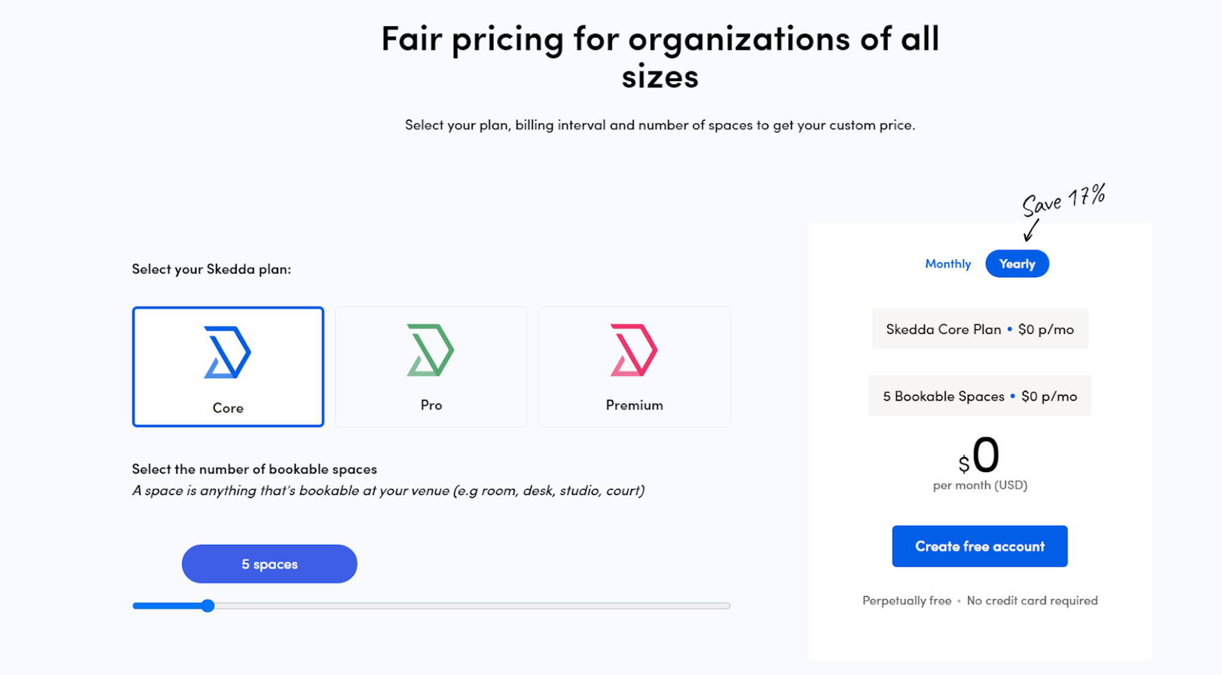Screen dimensions: 1222x675
Task: Click the 5 Bookable Spaces price chip
Action: pos(979,396)
